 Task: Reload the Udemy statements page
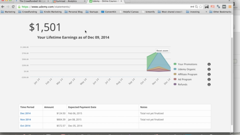click(13, 7)
